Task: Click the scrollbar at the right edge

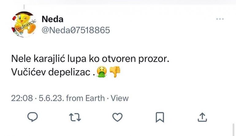Action: 234,129
